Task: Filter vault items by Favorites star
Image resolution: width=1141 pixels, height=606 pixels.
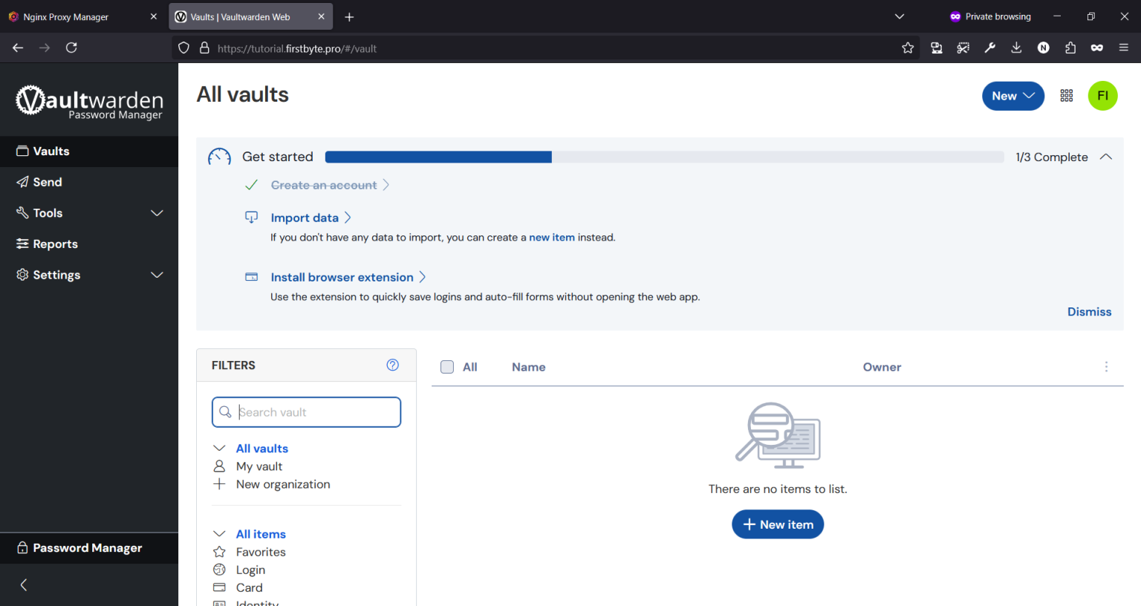Action: coord(261,552)
